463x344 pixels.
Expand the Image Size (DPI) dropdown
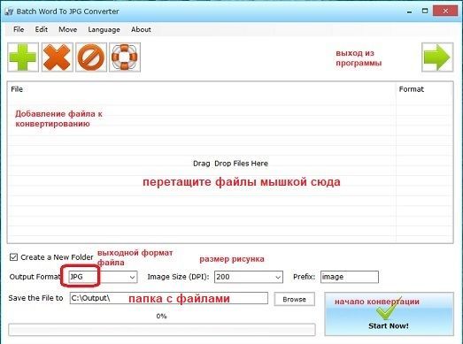(x=278, y=277)
